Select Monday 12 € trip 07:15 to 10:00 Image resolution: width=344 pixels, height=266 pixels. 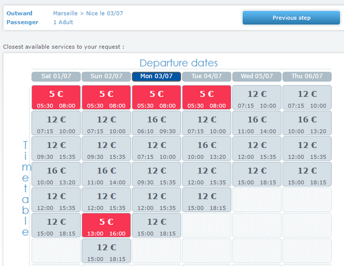[157, 149]
